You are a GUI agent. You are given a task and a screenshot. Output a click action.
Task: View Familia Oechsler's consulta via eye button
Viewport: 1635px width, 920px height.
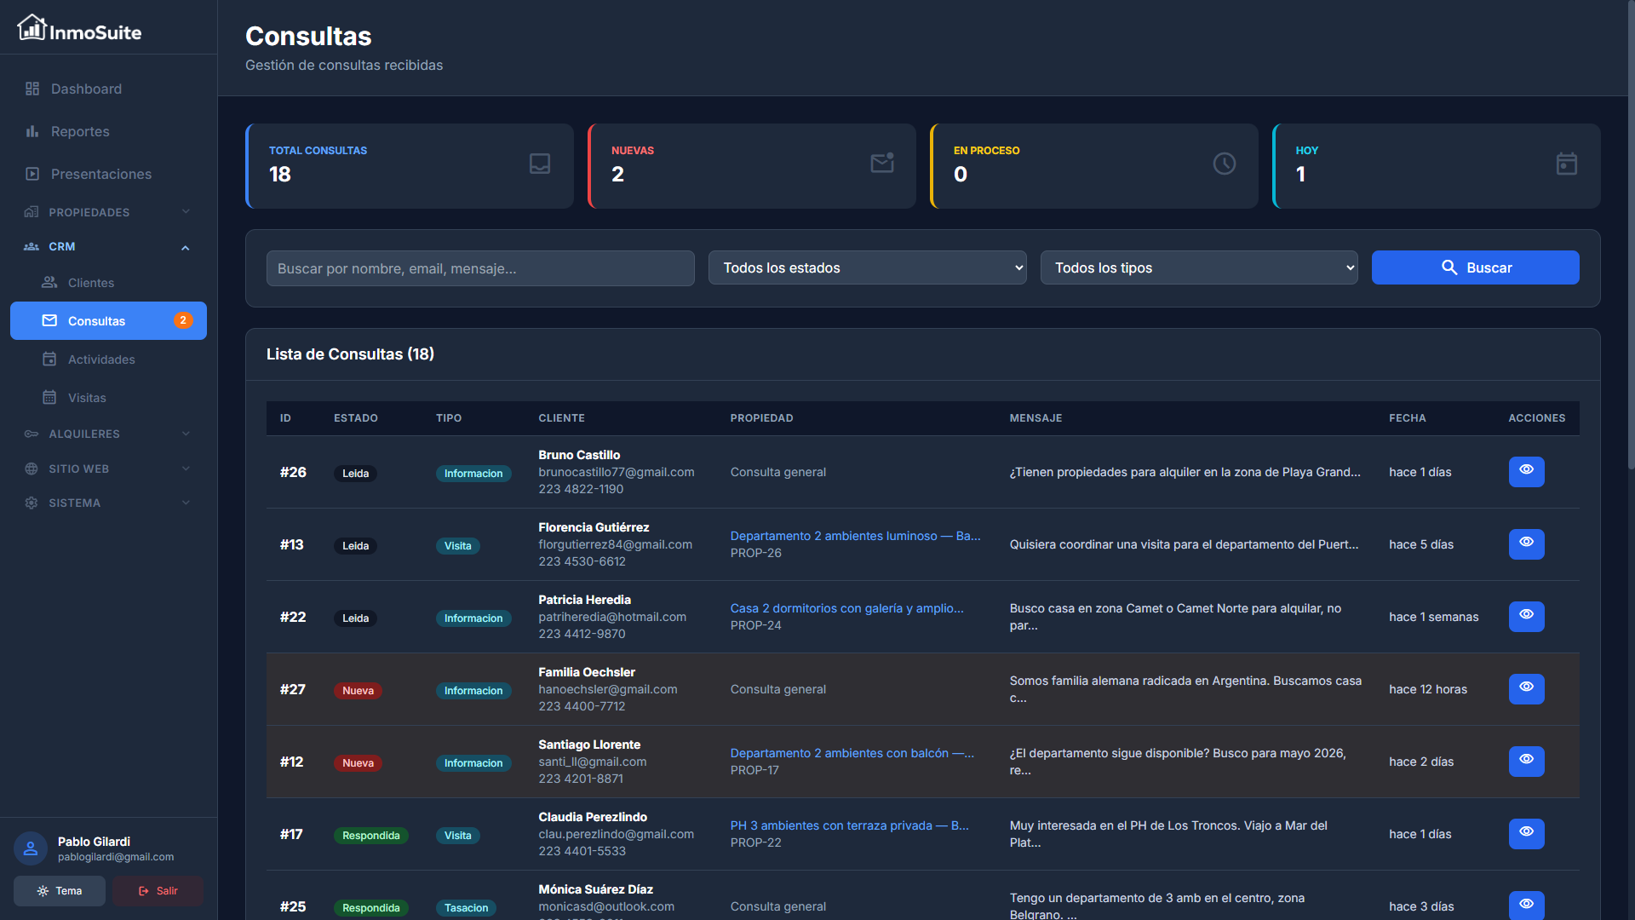[1526, 688]
